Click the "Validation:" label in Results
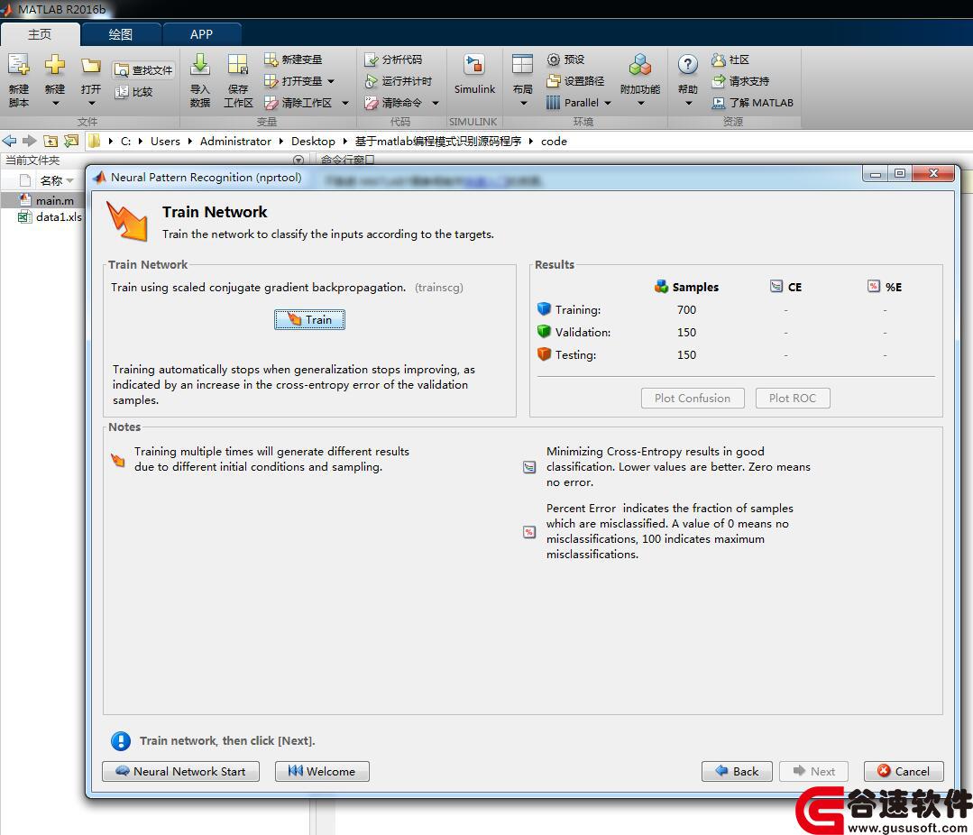The height and width of the screenshot is (835, 973). [583, 333]
